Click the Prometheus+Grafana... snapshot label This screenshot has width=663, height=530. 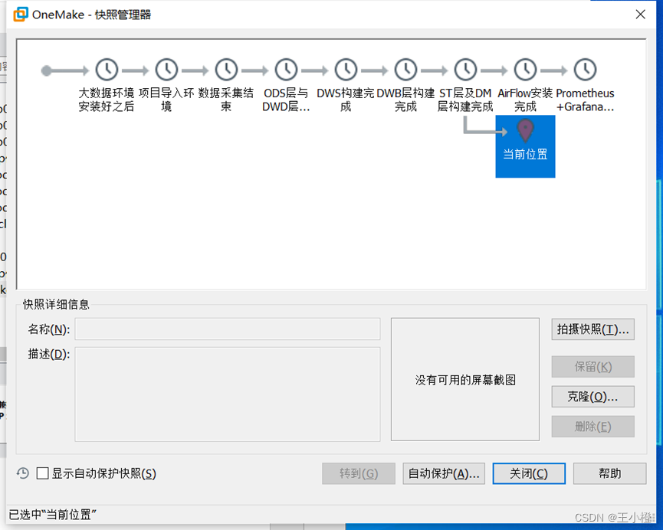pyautogui.click(x=585, y=100)
